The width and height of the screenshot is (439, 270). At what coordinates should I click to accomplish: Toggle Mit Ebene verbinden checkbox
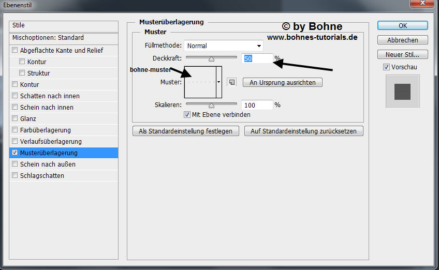[187, 115]
